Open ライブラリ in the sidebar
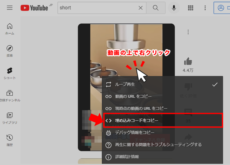Screen dimensions: 230x165 [10, 118]
